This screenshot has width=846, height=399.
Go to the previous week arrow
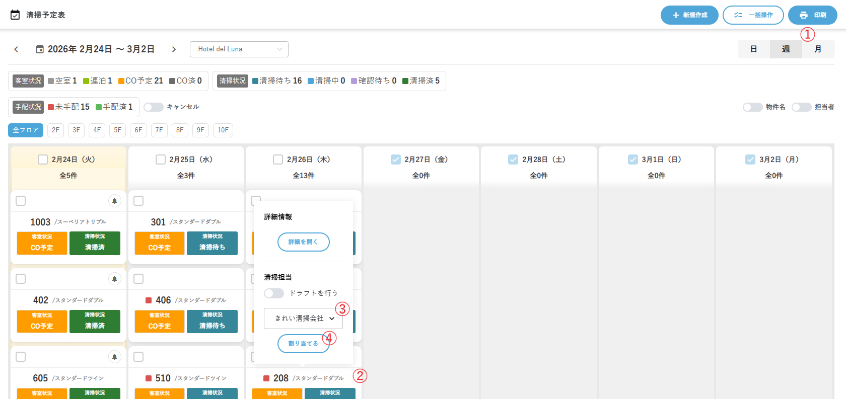pyautogui.click(x=16, y=49)
